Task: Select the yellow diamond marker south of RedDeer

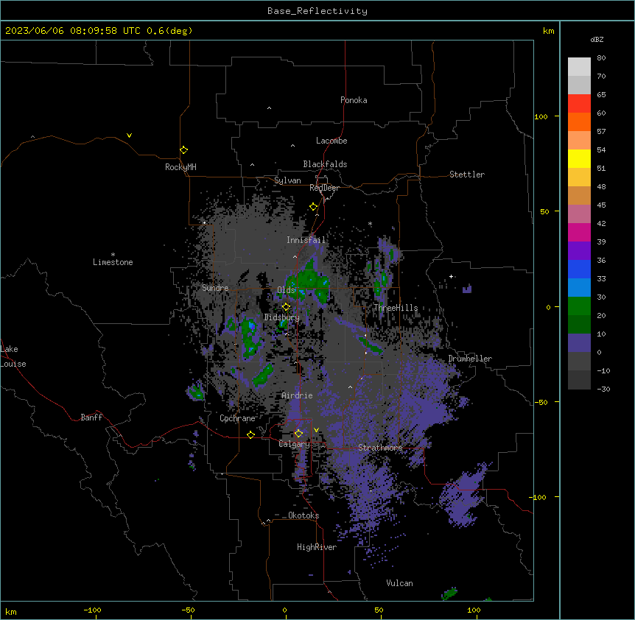Action: click(313, 207)
